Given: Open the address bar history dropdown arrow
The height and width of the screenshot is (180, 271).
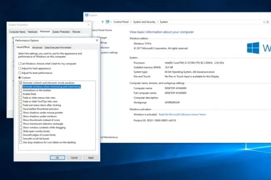Looking at the screenshot, I should [264, 22].
